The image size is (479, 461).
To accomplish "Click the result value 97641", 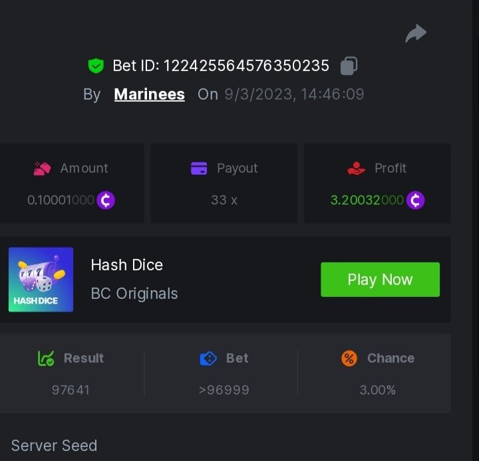I will [70, 390].
